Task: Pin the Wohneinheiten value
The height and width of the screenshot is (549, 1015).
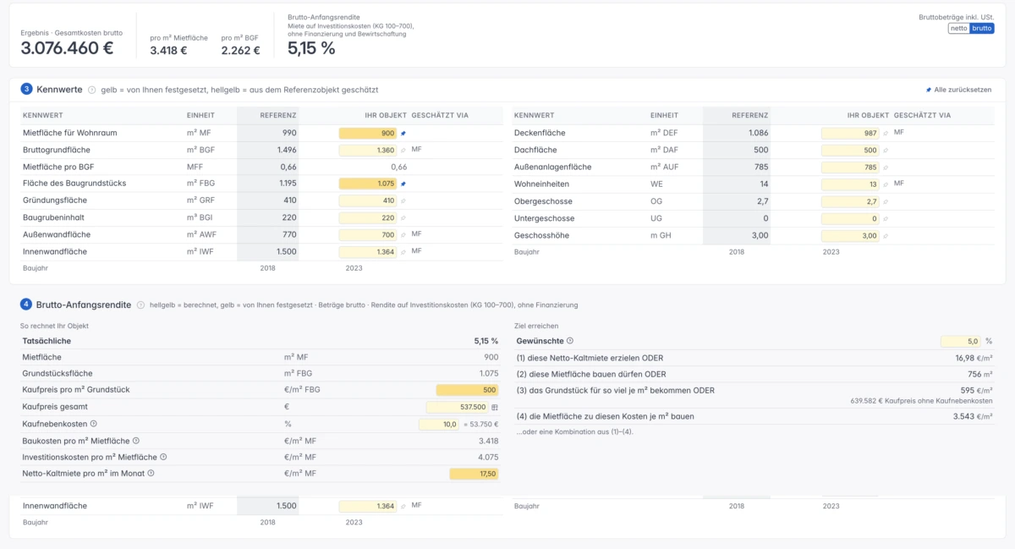Action: 886,184
